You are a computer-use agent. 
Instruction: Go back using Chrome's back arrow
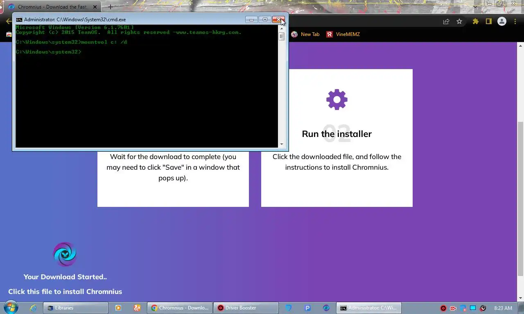pyautogui.click(x=8, y=22)
